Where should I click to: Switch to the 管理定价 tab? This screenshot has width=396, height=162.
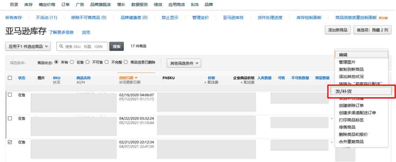[x=201, y=18]
